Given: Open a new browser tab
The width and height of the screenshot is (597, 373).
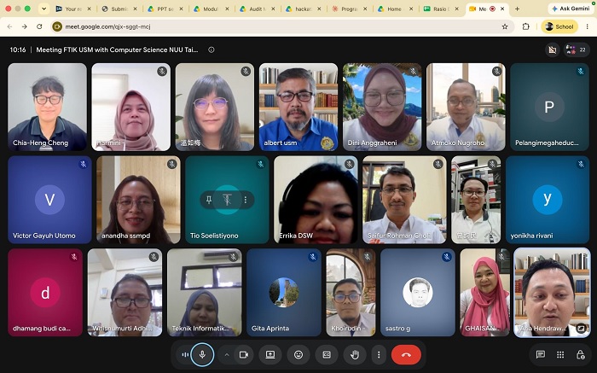Looking at the screenshot, I should tap(517, 9).
